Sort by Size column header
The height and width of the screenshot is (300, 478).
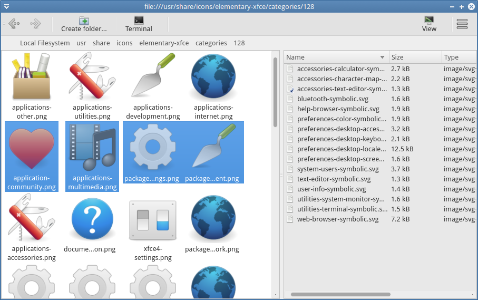click(x=415, y=57)
